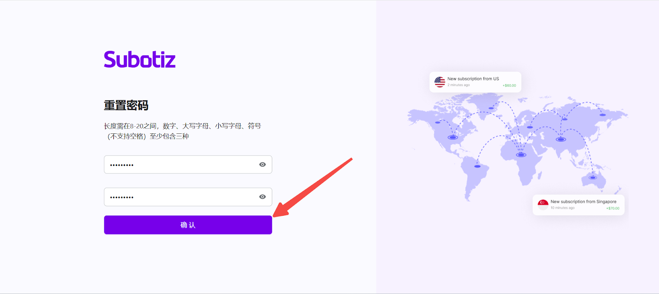The width and height of the screenshot is (659, 294).
Task: Click the South America location marker
Action: coord(477,166)
